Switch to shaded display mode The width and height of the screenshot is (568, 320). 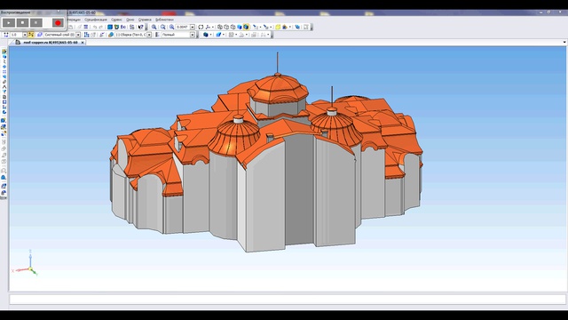(x=239, y=27)
